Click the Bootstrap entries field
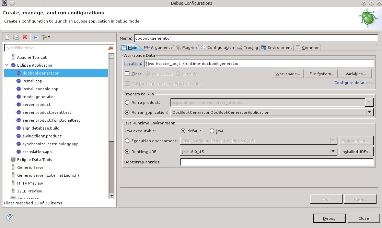Screen dimensions: 382x228 pyautogui.click(x=277, y=162)
